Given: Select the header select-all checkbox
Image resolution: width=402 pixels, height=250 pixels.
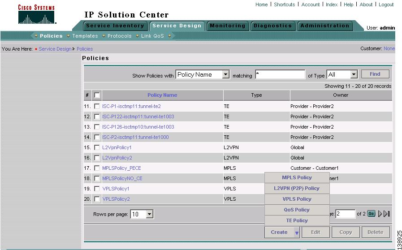Looking at the screenshot, I should 97,95.
